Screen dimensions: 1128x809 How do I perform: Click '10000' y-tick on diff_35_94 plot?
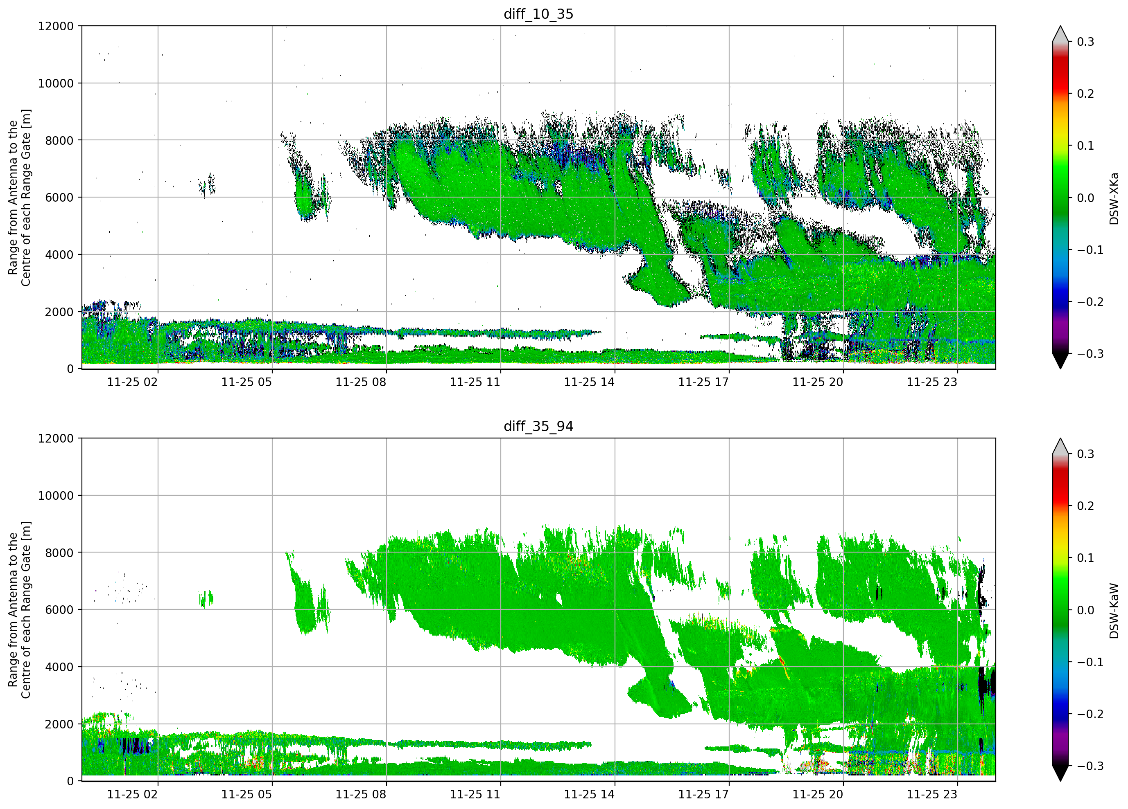[x=56, y=495]
